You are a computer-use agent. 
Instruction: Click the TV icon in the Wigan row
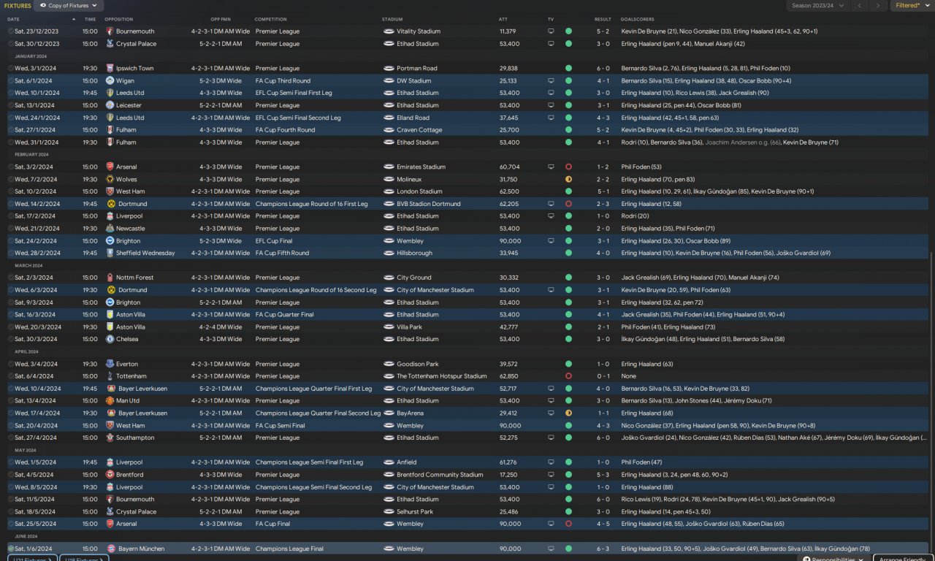coord(551,81)
